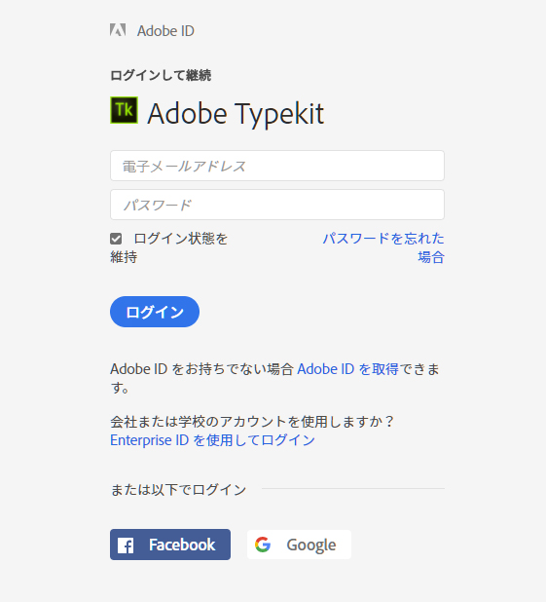Click the Adobe Typekit title text
546x602 pixels.
pos(236,114)
